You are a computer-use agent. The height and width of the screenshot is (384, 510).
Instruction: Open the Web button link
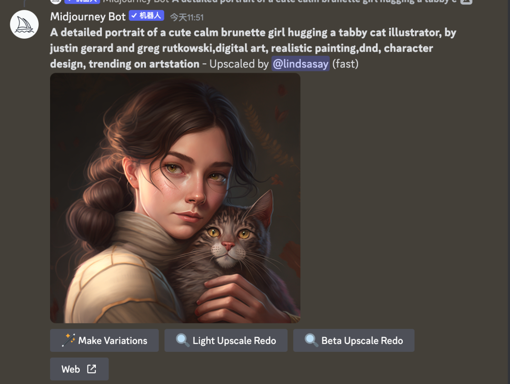(x=79, y=369)
